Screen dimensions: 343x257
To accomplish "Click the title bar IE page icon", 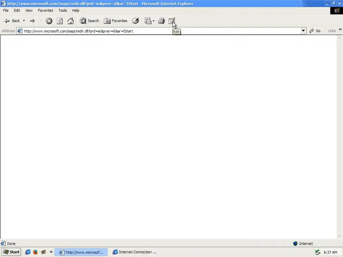I will (3, 3).
